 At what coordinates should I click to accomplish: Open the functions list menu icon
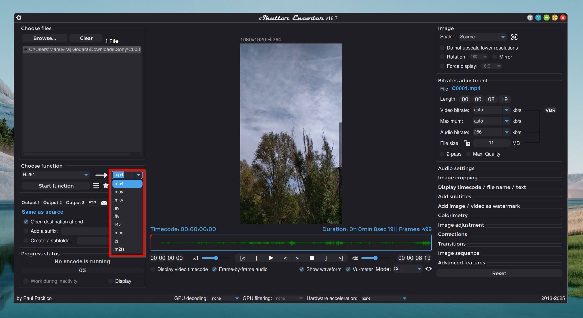coord(96,186)
